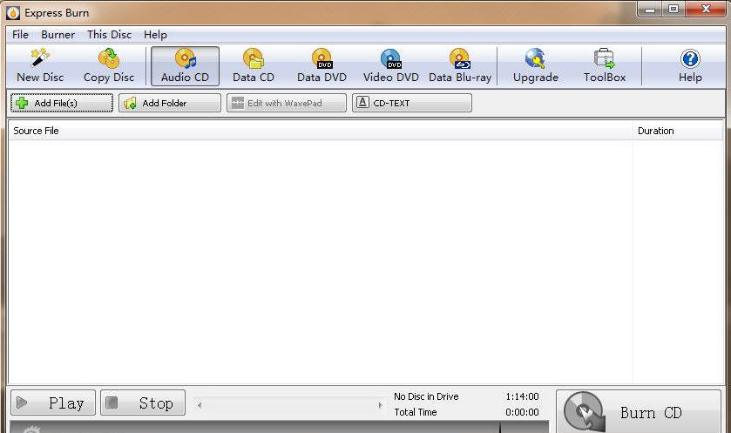Select Audio CD mode
Image resolution: width=731 pixels, height=433 pixels.
point(185,66)
